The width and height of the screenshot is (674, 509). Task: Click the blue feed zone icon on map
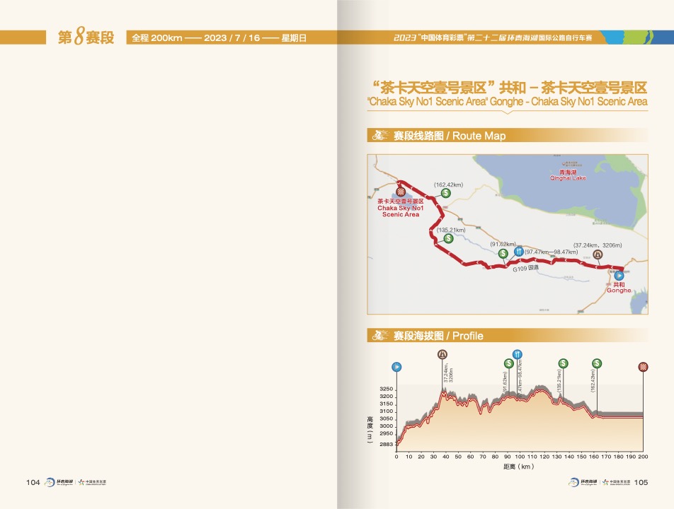coord(518,252)
